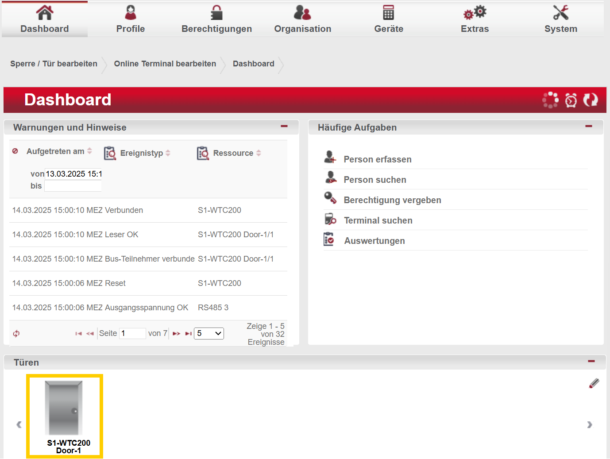Click the alarm clock icon in header
The image size is (610, 459).
(x=571, y=100)
